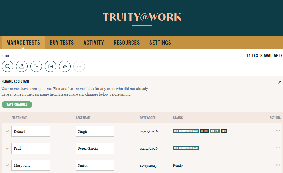283x173 pixels.
Task: Click the Save Changes button
Action: [17, 104]
